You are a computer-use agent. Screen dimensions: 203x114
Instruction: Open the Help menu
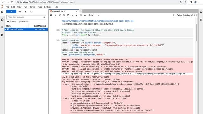pos(56,7)
